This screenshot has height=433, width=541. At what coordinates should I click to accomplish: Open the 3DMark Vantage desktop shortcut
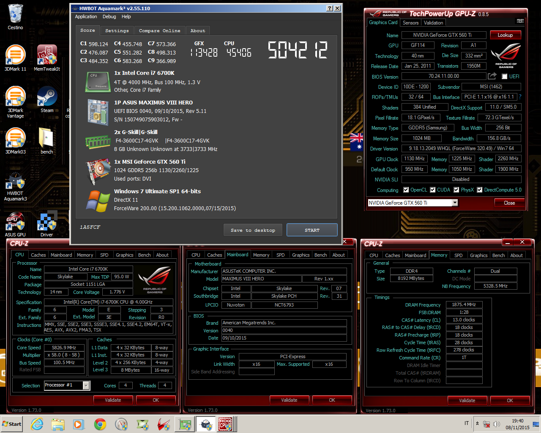15,101
